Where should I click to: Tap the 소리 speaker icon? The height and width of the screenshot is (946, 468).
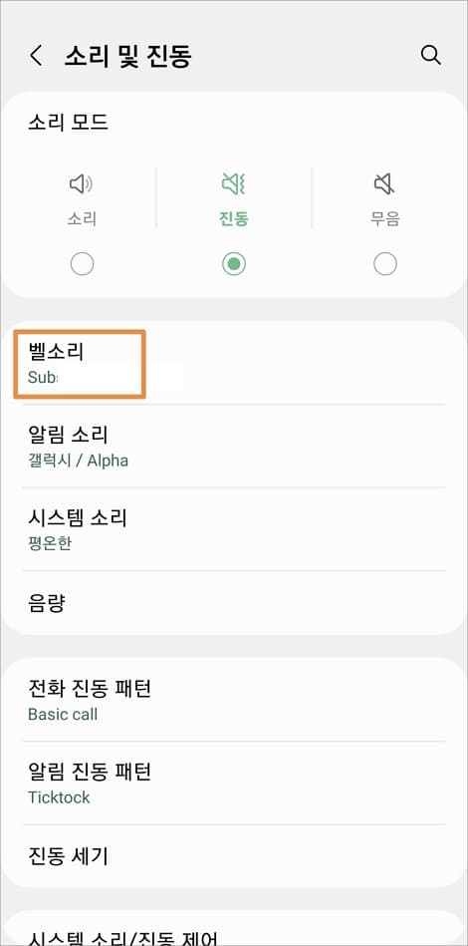pos(82,184)
